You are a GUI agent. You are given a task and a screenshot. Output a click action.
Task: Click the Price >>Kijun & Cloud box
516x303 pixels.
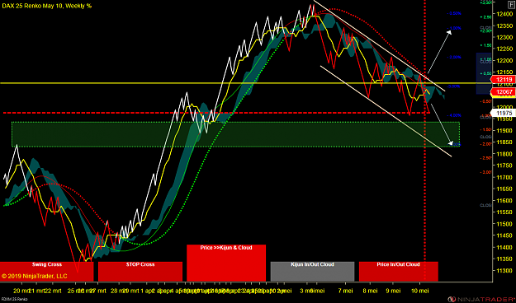click(x=226, y=263)
